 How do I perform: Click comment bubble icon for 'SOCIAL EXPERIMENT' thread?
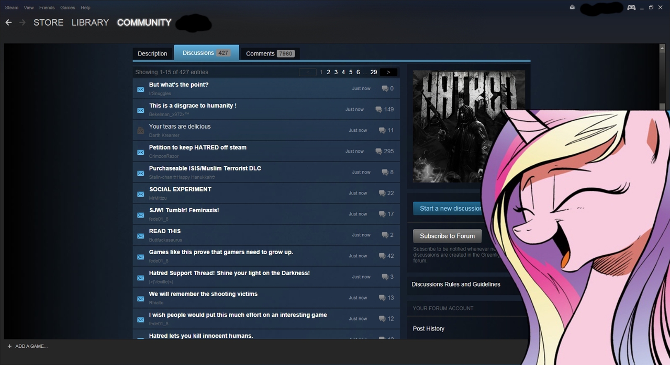[382, 193]
